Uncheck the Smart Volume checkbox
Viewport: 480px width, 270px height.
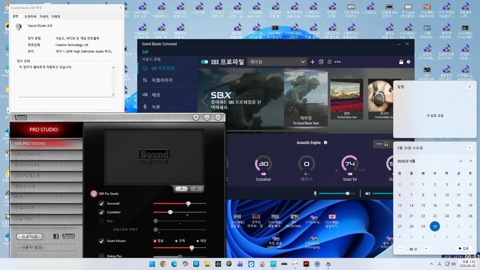click(x=101, y=241)
